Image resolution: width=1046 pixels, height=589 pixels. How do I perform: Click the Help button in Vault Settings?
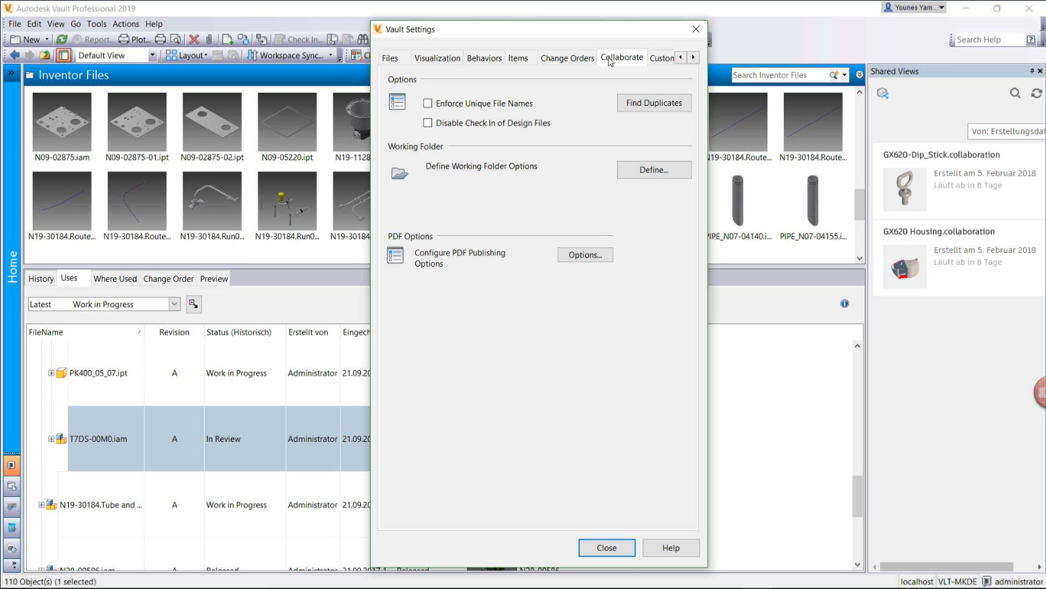tap(671, 548)
